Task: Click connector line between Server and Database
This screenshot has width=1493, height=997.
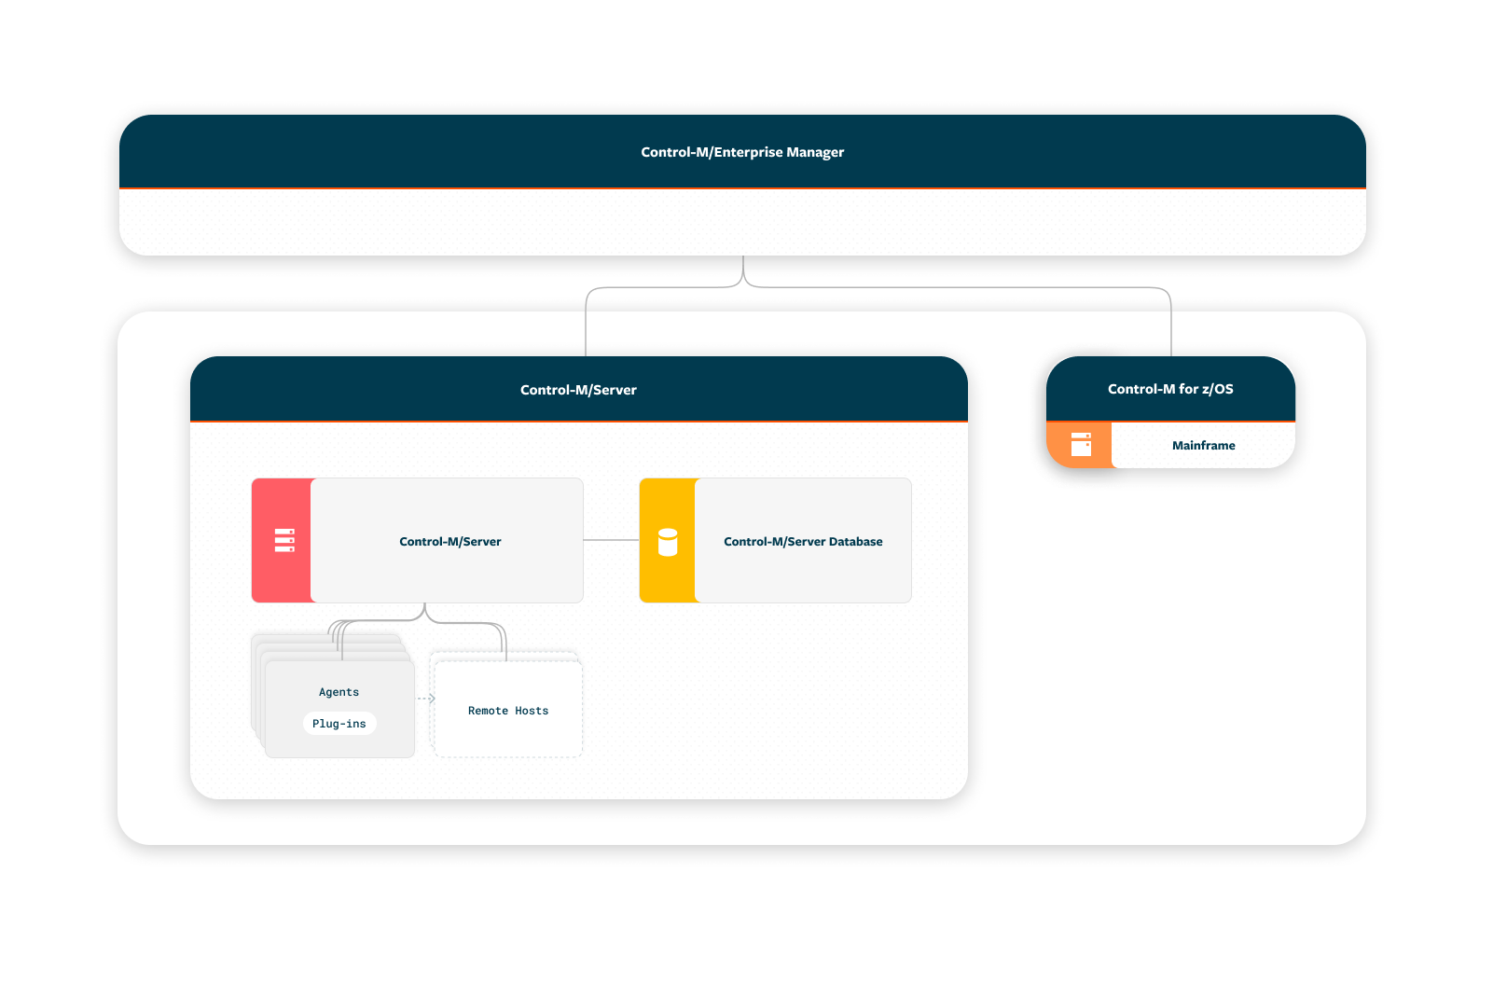Action: tap(611, 540)
